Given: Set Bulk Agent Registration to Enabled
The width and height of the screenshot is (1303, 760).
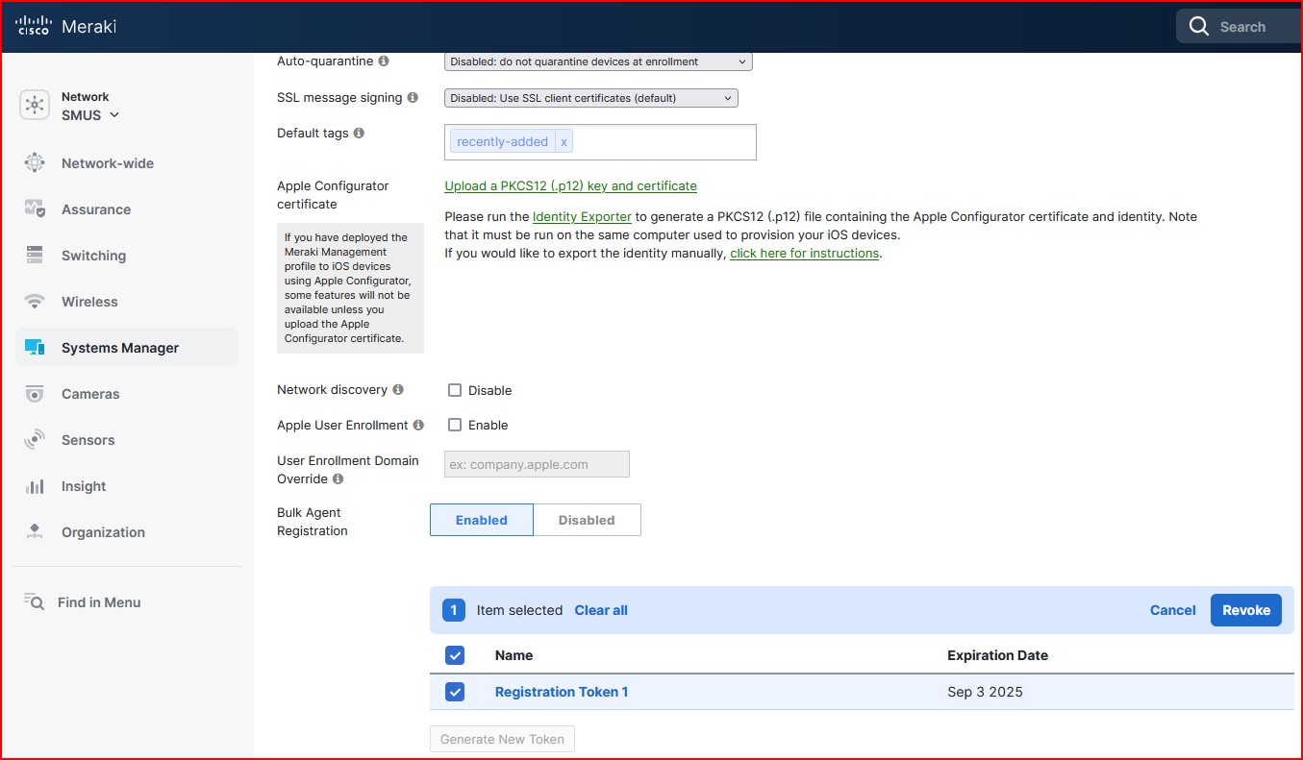Looking at the screenshot, I should (x=481, y=520).
